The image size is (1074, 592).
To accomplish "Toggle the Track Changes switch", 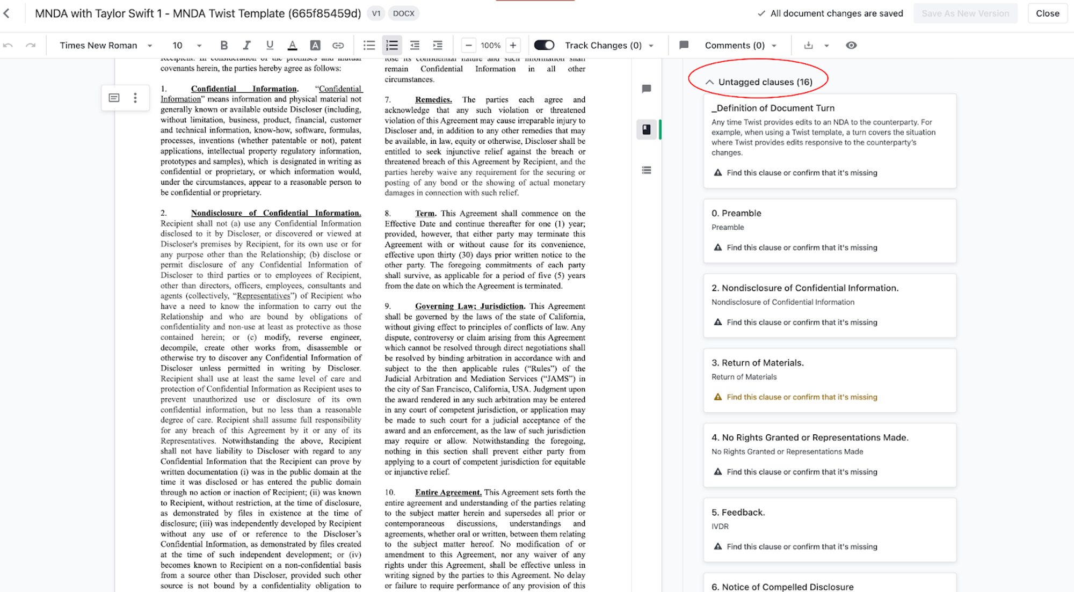I will [x=544, y=45].
